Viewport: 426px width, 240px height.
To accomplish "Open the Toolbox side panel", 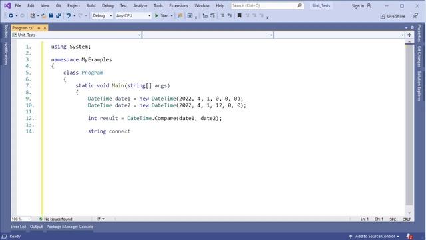I will tap(6, 31).
